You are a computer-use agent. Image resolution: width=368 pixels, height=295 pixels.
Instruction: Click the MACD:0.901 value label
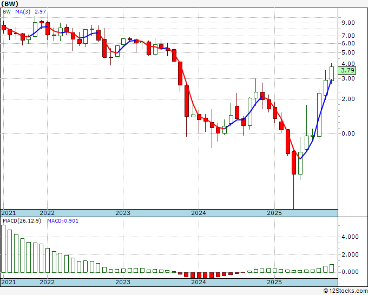63,221
